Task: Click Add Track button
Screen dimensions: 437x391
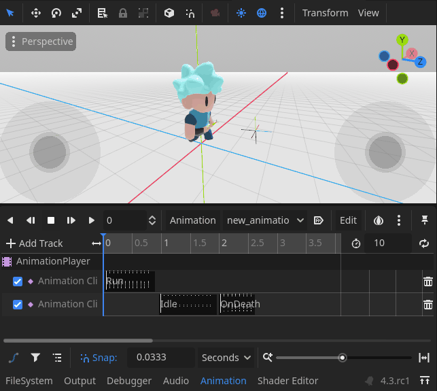Action: (35, 243)
